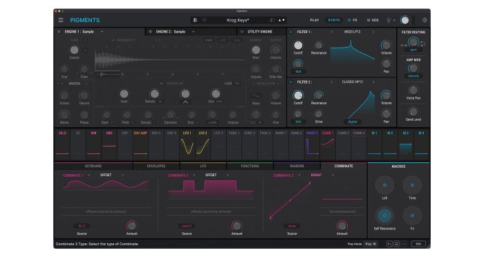Open the Combinate 3 REMAP type menu
The height and width of the screenshot is (257, 484).
(x=316, y=175)
